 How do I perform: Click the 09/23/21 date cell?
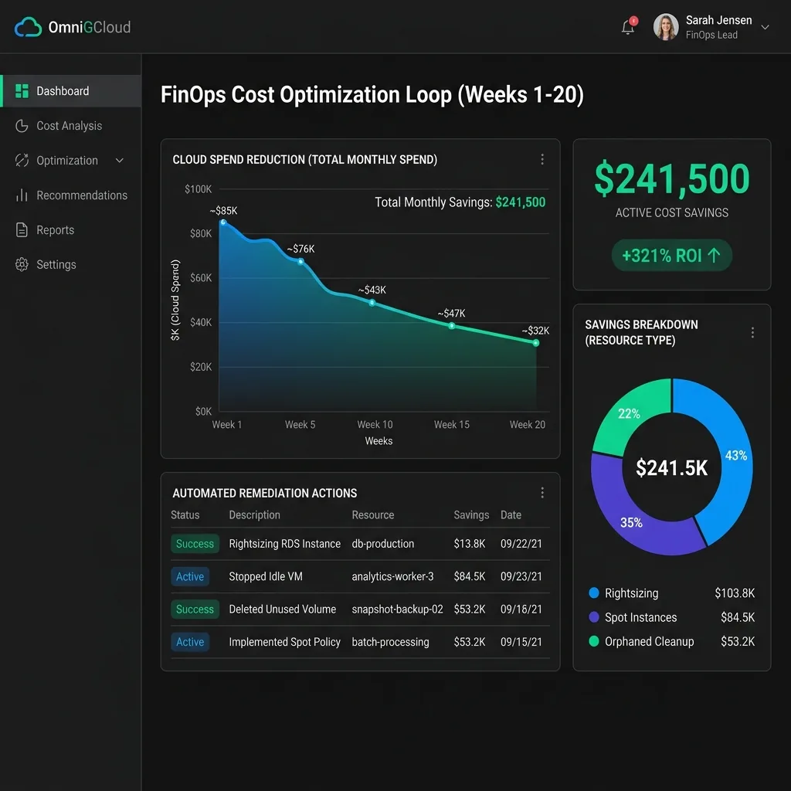coord(521,576)
